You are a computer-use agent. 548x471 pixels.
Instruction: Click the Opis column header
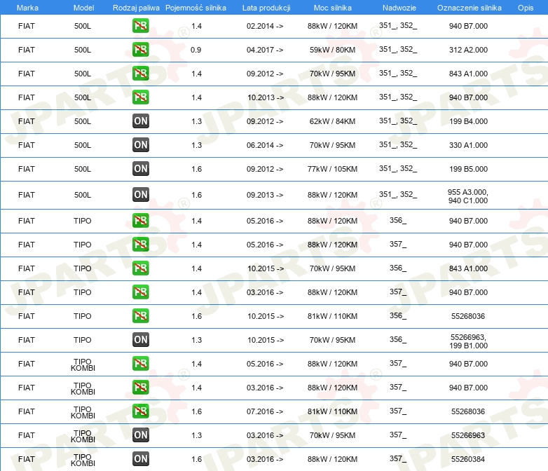pyautogui.click(x=526, y=8)
